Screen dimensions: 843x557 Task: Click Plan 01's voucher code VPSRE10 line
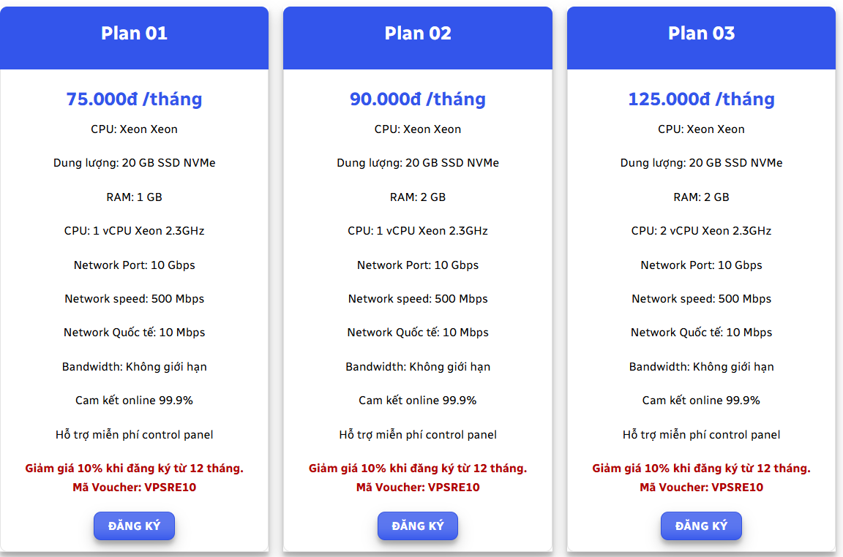tap(134, 488)
